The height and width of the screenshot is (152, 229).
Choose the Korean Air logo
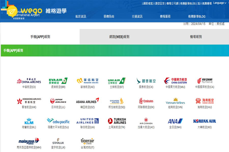[x=204, y=121]
